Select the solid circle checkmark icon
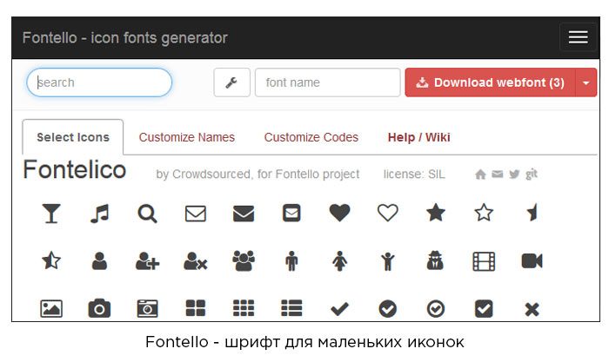Screen dimensions: 609x362 (388, 309)
